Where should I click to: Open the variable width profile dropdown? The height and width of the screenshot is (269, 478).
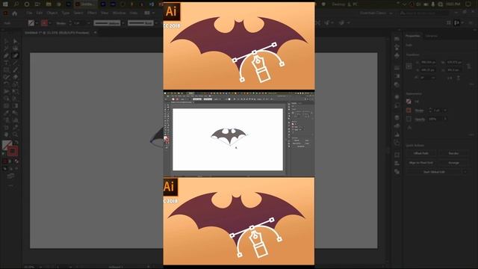pos(122,23)
